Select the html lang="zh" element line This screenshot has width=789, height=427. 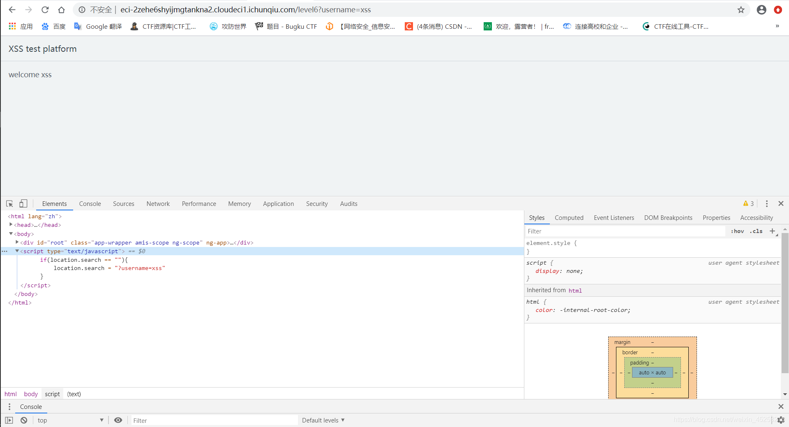(35, 216)
